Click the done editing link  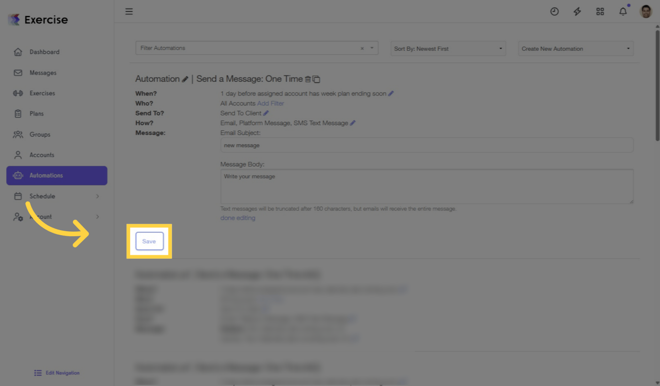(x=238, y=218)
